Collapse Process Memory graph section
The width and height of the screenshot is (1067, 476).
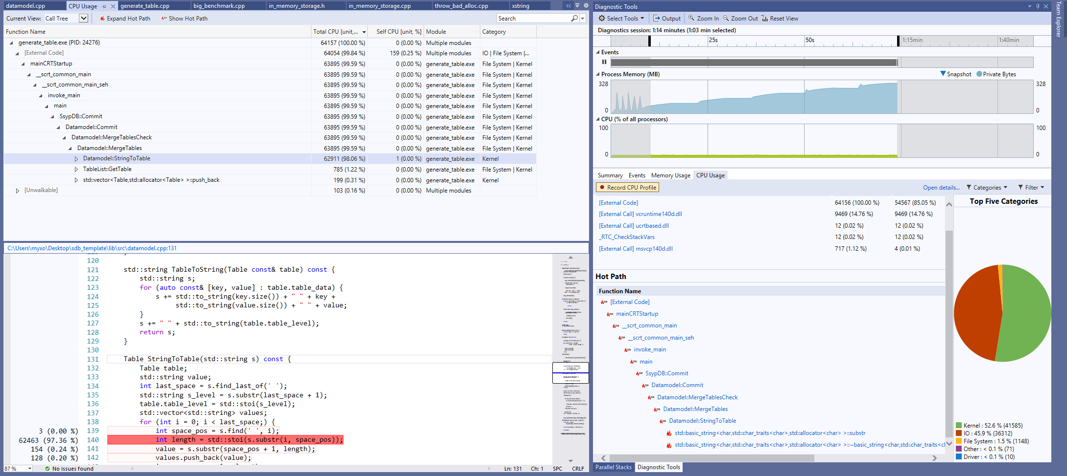(597, 74)
